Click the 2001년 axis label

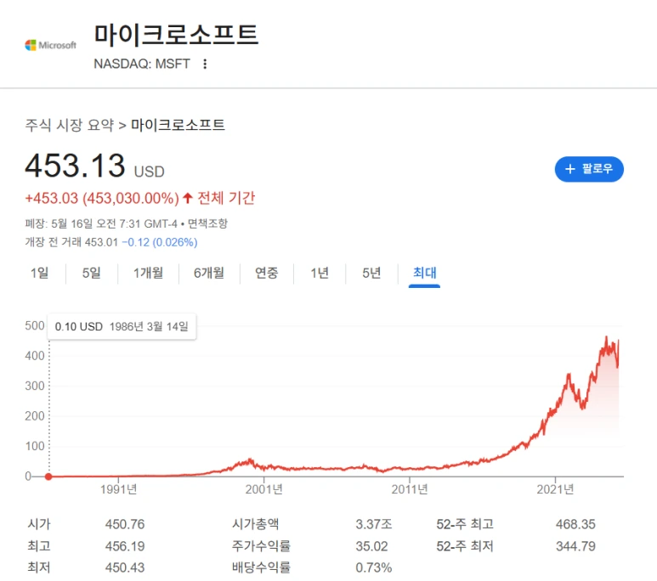tap(264, 489)
